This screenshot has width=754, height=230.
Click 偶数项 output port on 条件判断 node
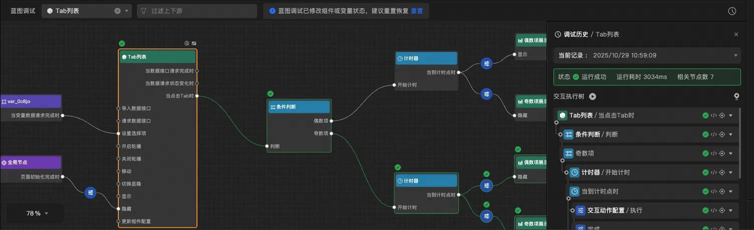click(x=331, y=120)
